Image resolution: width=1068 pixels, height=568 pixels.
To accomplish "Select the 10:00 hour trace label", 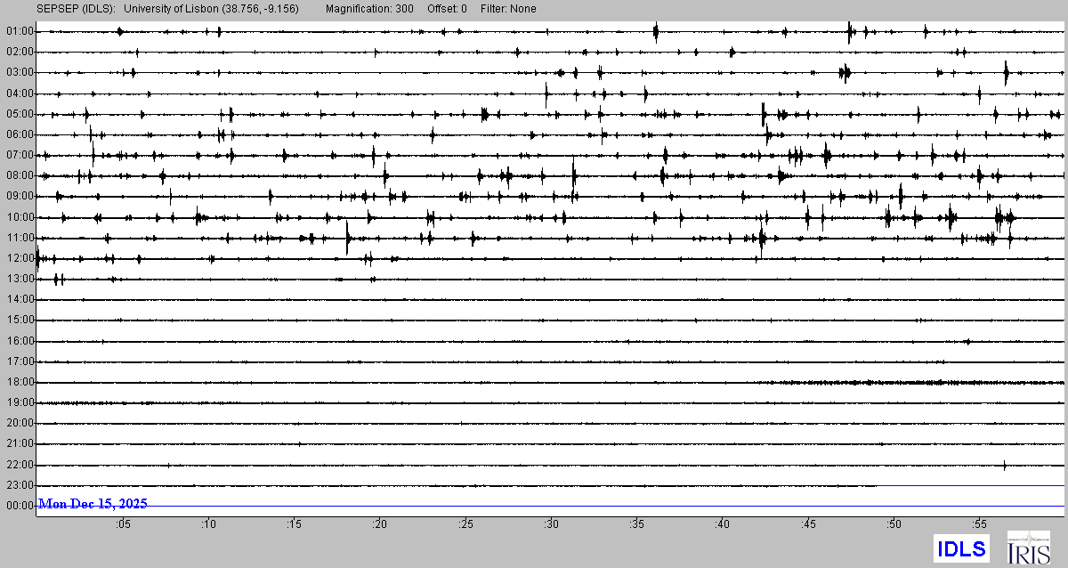I will pos(19,217).
